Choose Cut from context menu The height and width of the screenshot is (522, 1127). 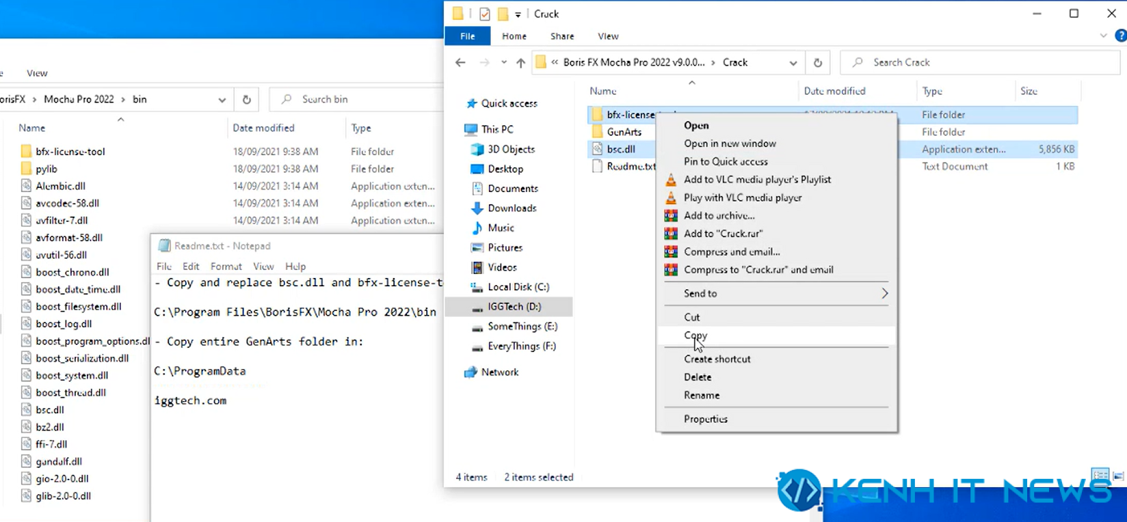click(x=777, y=317)
